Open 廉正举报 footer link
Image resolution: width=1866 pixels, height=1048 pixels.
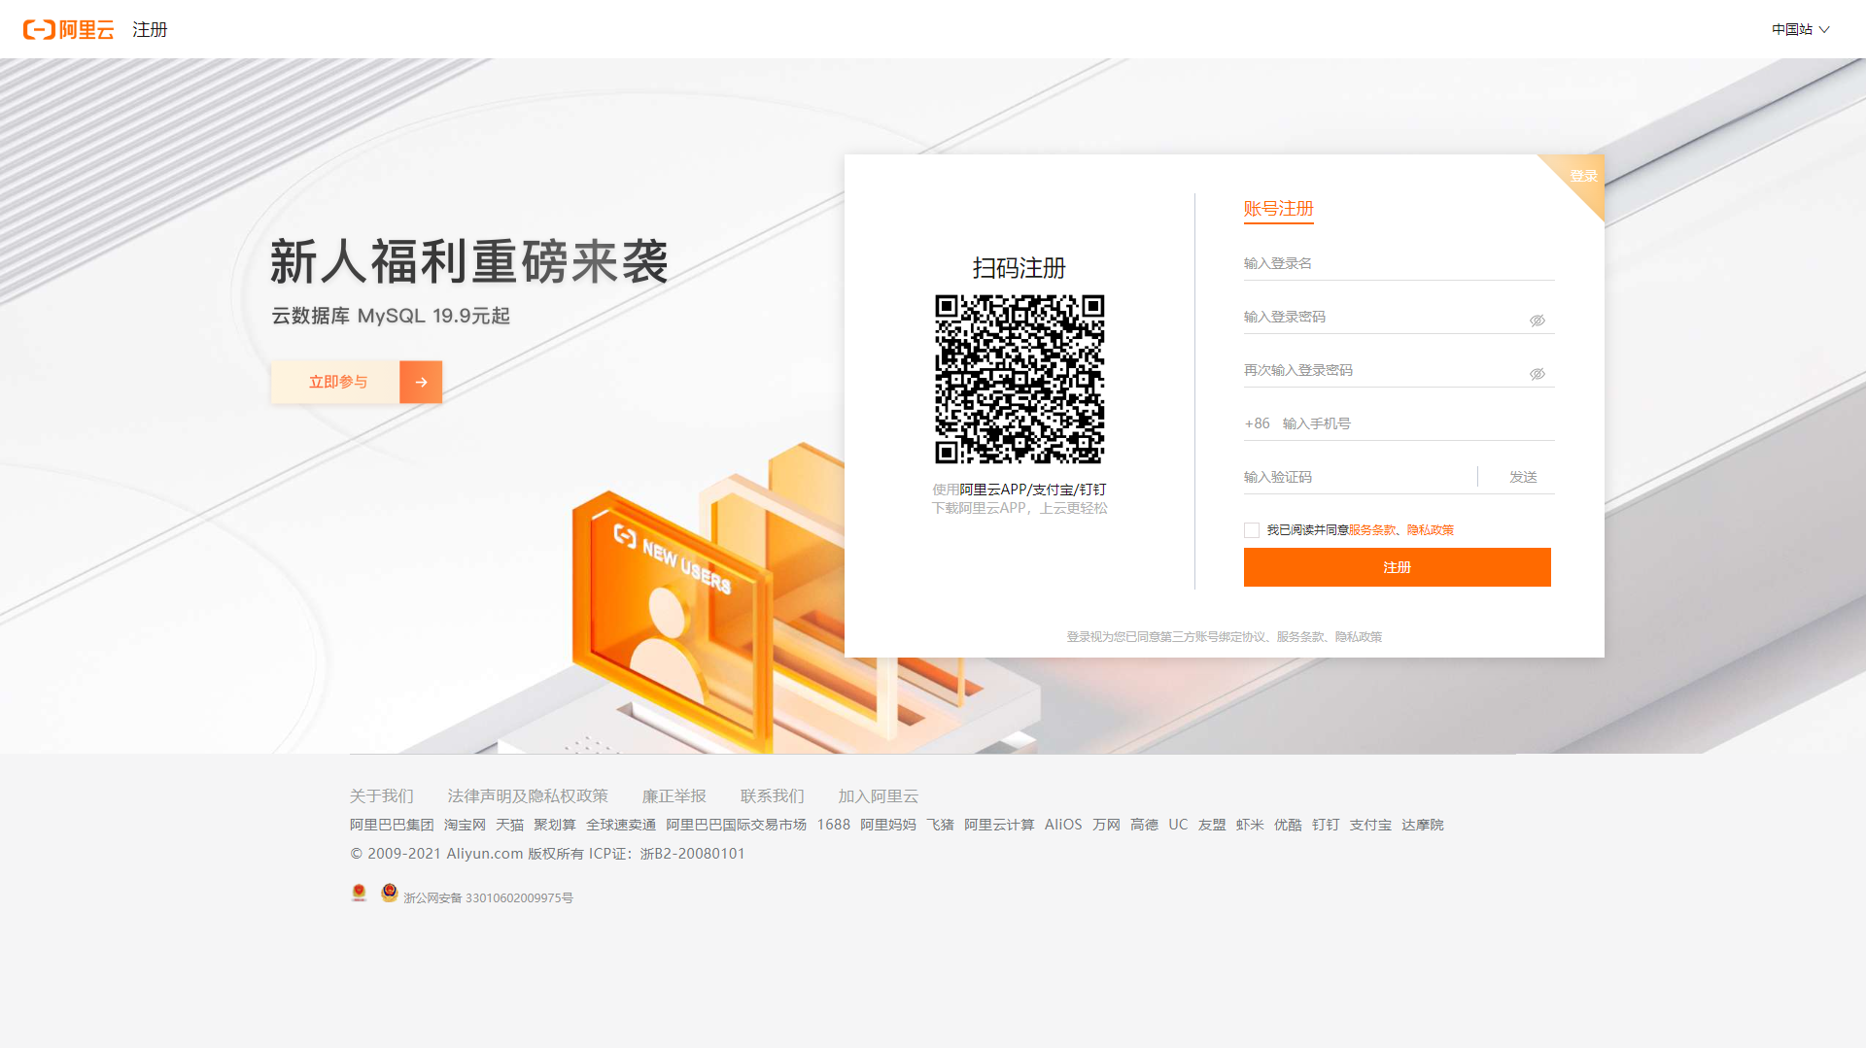tap(674, 796)
